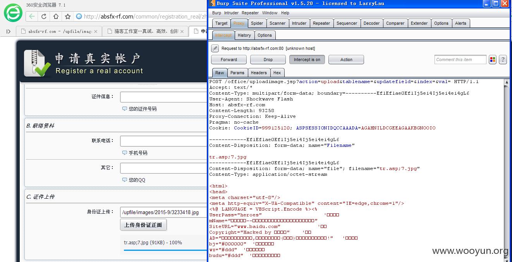Open the Repeater menu in menu bar
This screenshot has width=512, height=262.
coord(250,13)
